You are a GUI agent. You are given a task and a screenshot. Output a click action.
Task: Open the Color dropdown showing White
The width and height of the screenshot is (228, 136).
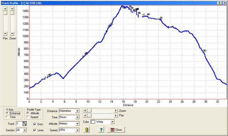point(112,122)
